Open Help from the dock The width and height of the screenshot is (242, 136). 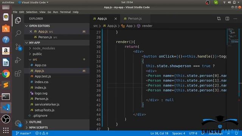(6, 40)
